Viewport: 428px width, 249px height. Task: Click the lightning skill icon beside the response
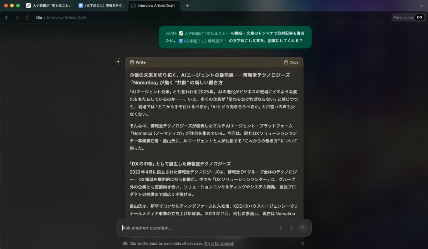[118, 61]
